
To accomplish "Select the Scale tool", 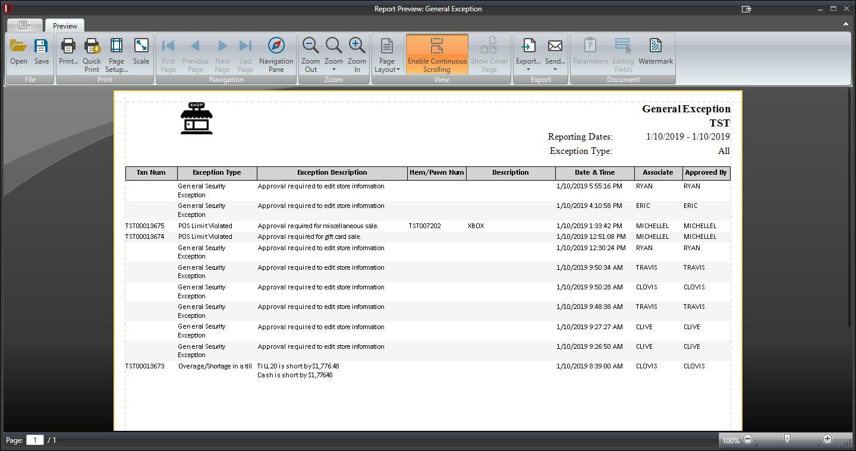I will click(x=141, y=53).
